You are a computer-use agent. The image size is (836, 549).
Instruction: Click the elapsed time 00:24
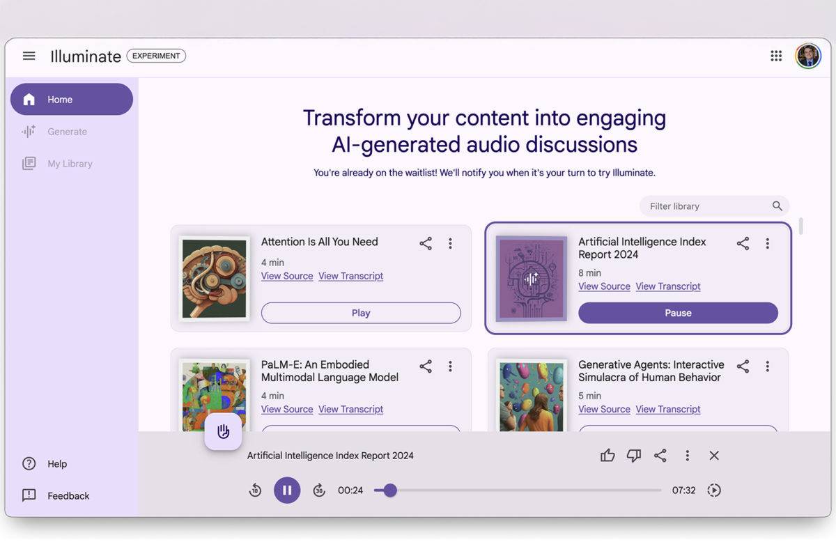coord(350,490)
